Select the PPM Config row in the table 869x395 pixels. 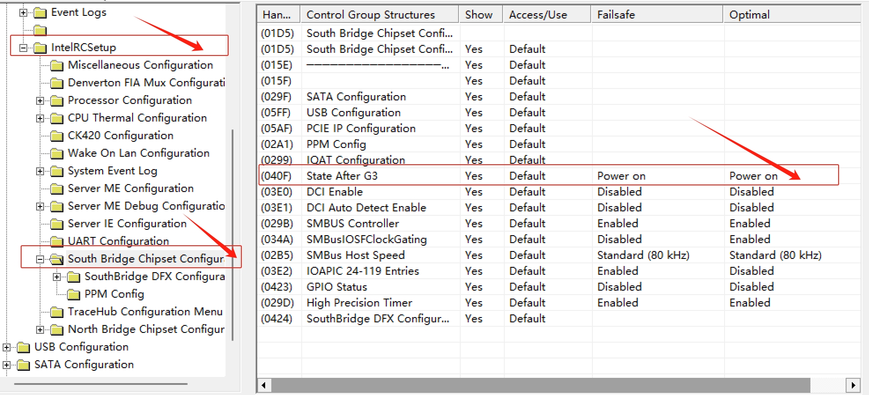tap(558, 144)
